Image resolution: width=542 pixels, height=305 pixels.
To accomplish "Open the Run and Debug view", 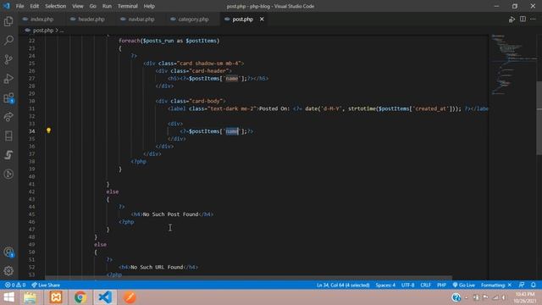I will tap(8, 79).
